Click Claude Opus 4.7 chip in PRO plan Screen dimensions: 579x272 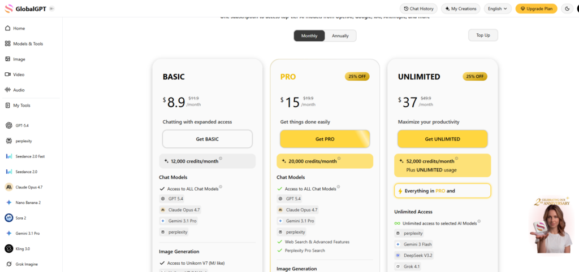point(297,210)
